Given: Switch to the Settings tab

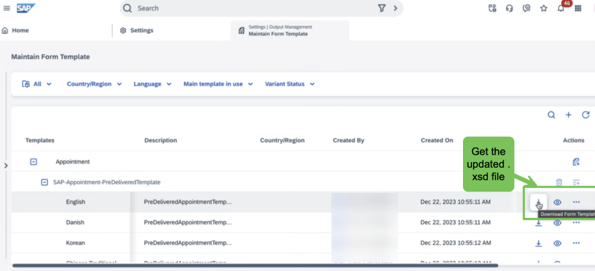Looking at the screenshot, I should click(x=137, y=30).
